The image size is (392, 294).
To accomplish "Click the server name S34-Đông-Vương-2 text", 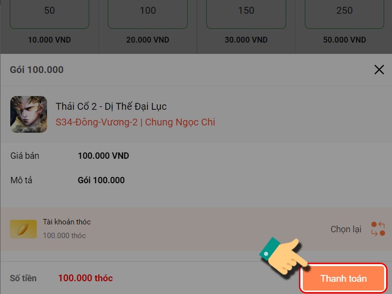I will [x=96, y=122].
